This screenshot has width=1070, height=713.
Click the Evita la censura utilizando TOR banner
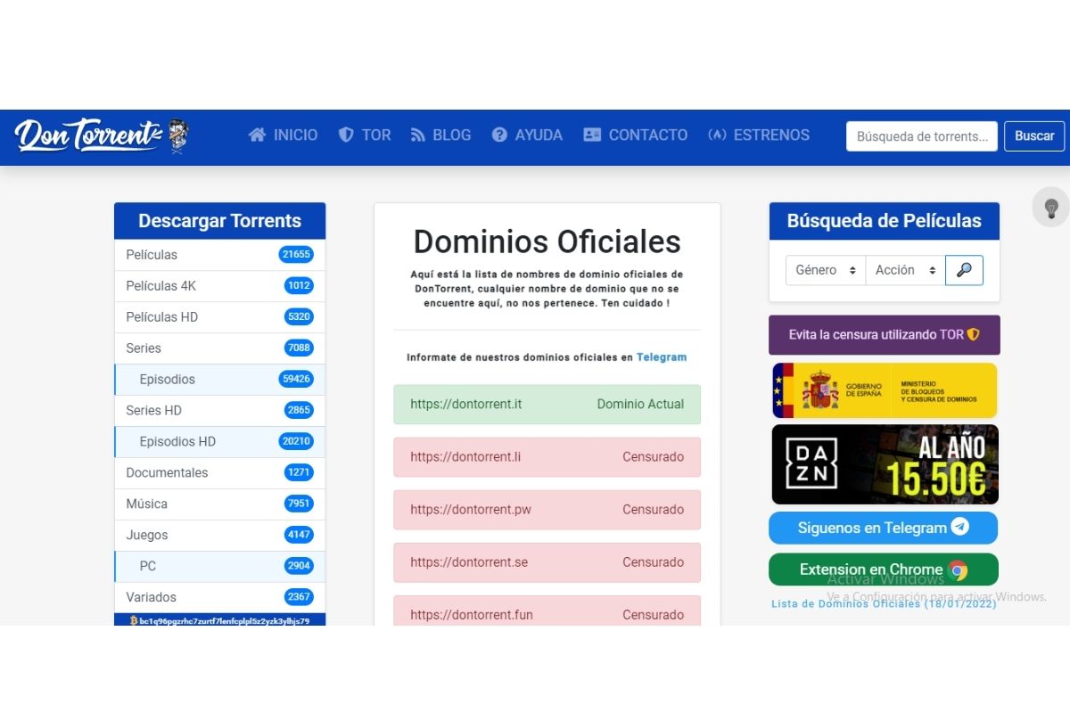pos(885,335)
